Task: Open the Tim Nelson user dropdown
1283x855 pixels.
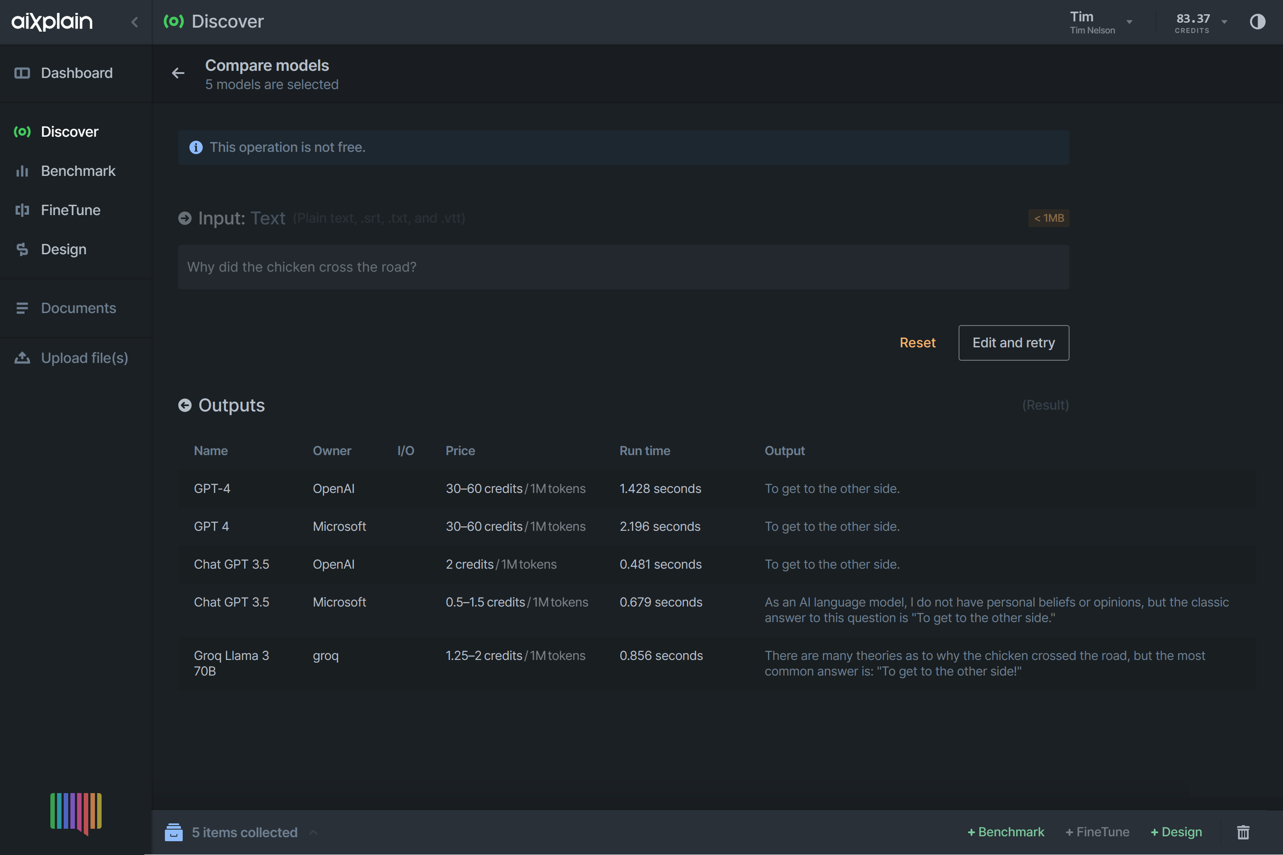Action: (x=1101, y=22)
